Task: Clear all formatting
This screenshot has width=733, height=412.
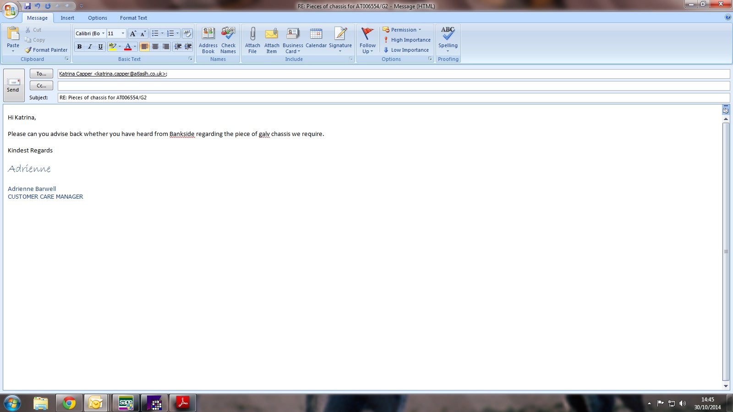Action: pos(187,33)
